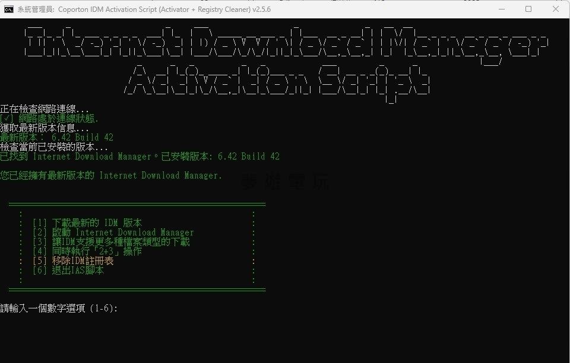The height and width of the screenshot is (363, 570).
Task: Click the line '[✓] 網路處於連線狀態.'
Action: [x=49, y=119]
